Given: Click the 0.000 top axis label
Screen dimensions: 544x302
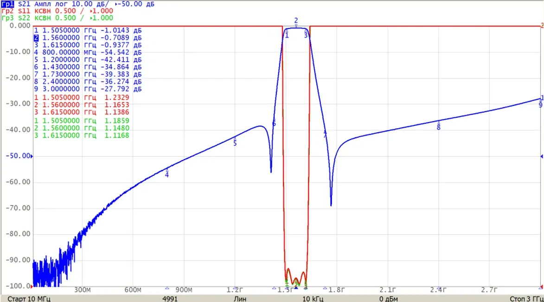Looking at the screenshot, I should tap(20, 26).
